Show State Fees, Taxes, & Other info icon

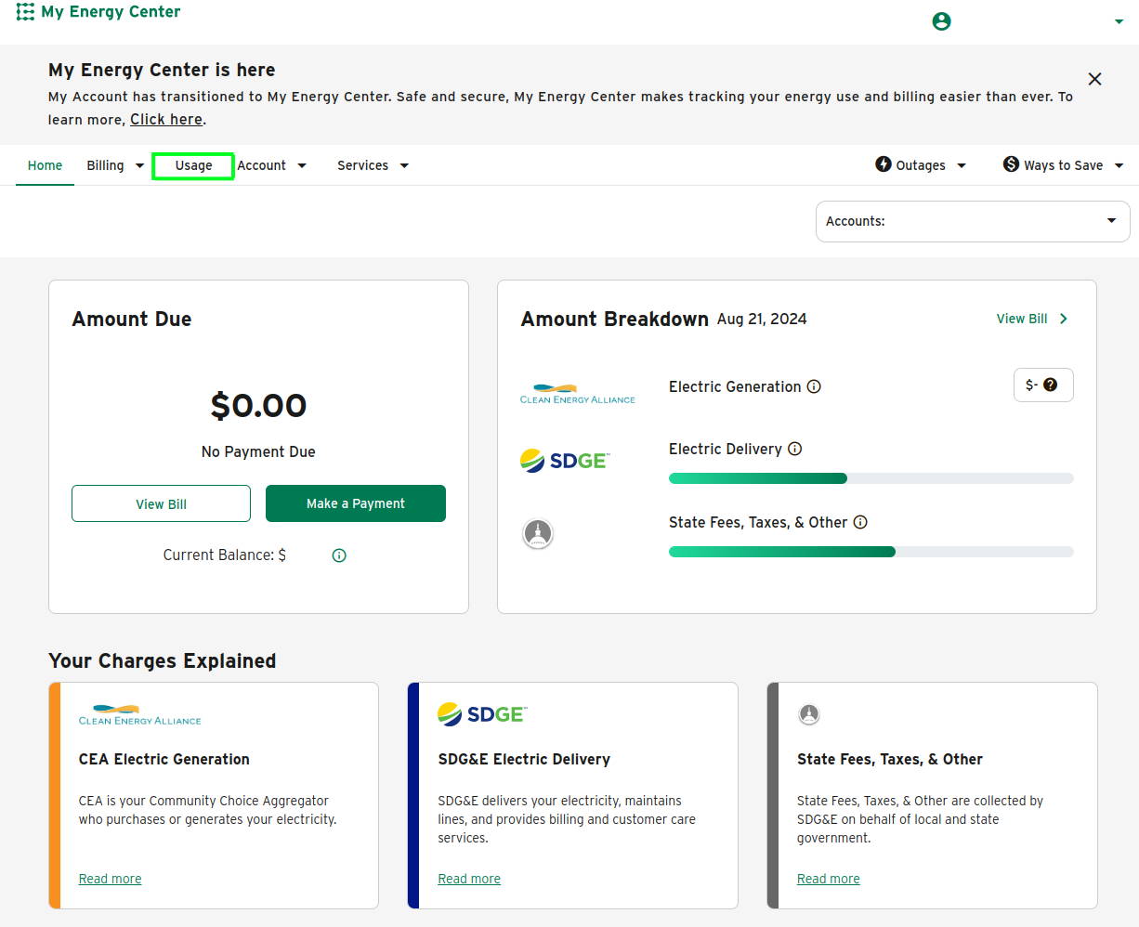click(x=860, y=522)
